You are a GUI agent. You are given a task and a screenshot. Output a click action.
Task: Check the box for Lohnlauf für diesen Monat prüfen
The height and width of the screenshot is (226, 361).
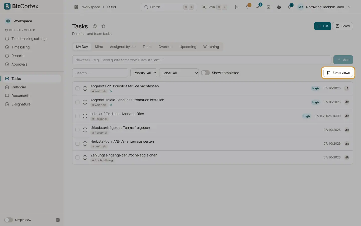(x=77, y=116)
